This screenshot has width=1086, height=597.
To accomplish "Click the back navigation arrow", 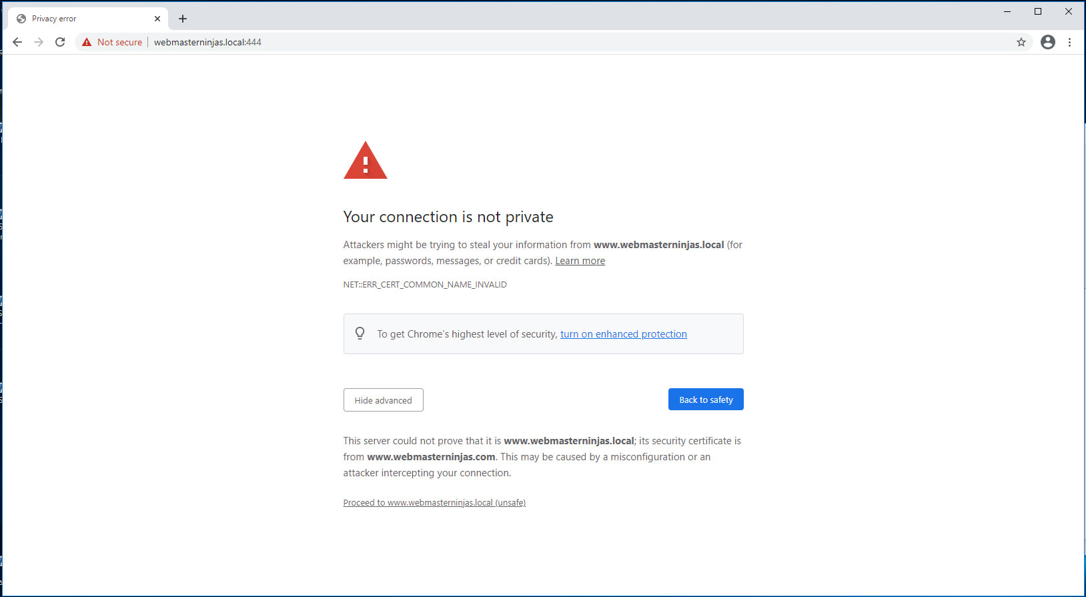I will coord(17,41).
